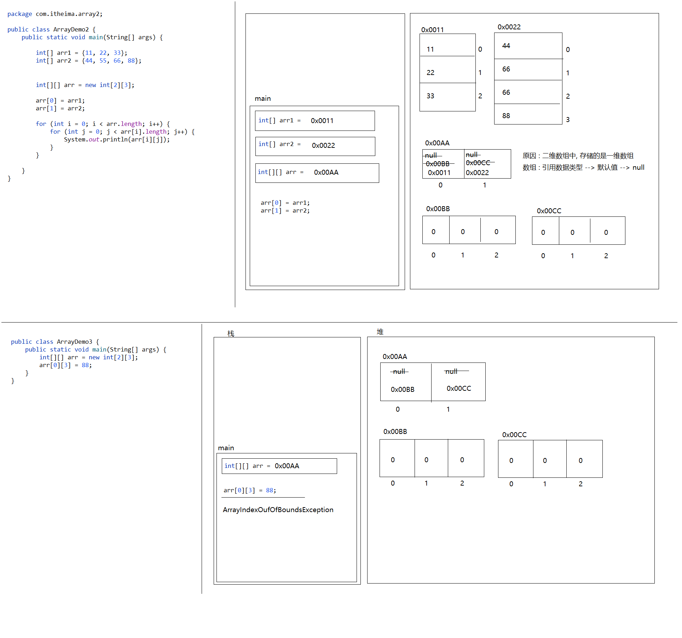Viewport: 682px width, 638px height.
Task: Click the arr[0] = arr1 text inside main frame
Action: click(285, 203)
